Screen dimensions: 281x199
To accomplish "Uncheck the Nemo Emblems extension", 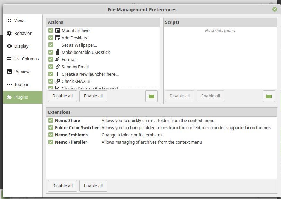I will coord(51,135).
